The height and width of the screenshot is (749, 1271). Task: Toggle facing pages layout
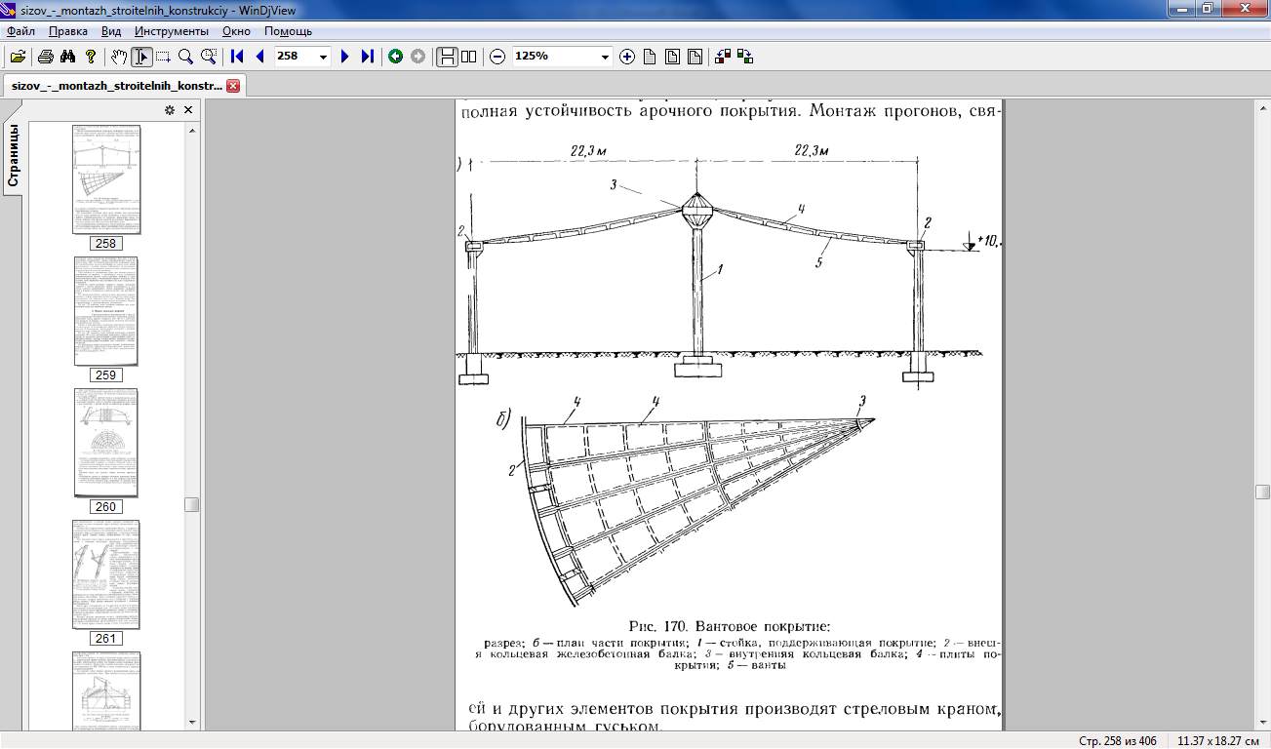tap(469, 57)
